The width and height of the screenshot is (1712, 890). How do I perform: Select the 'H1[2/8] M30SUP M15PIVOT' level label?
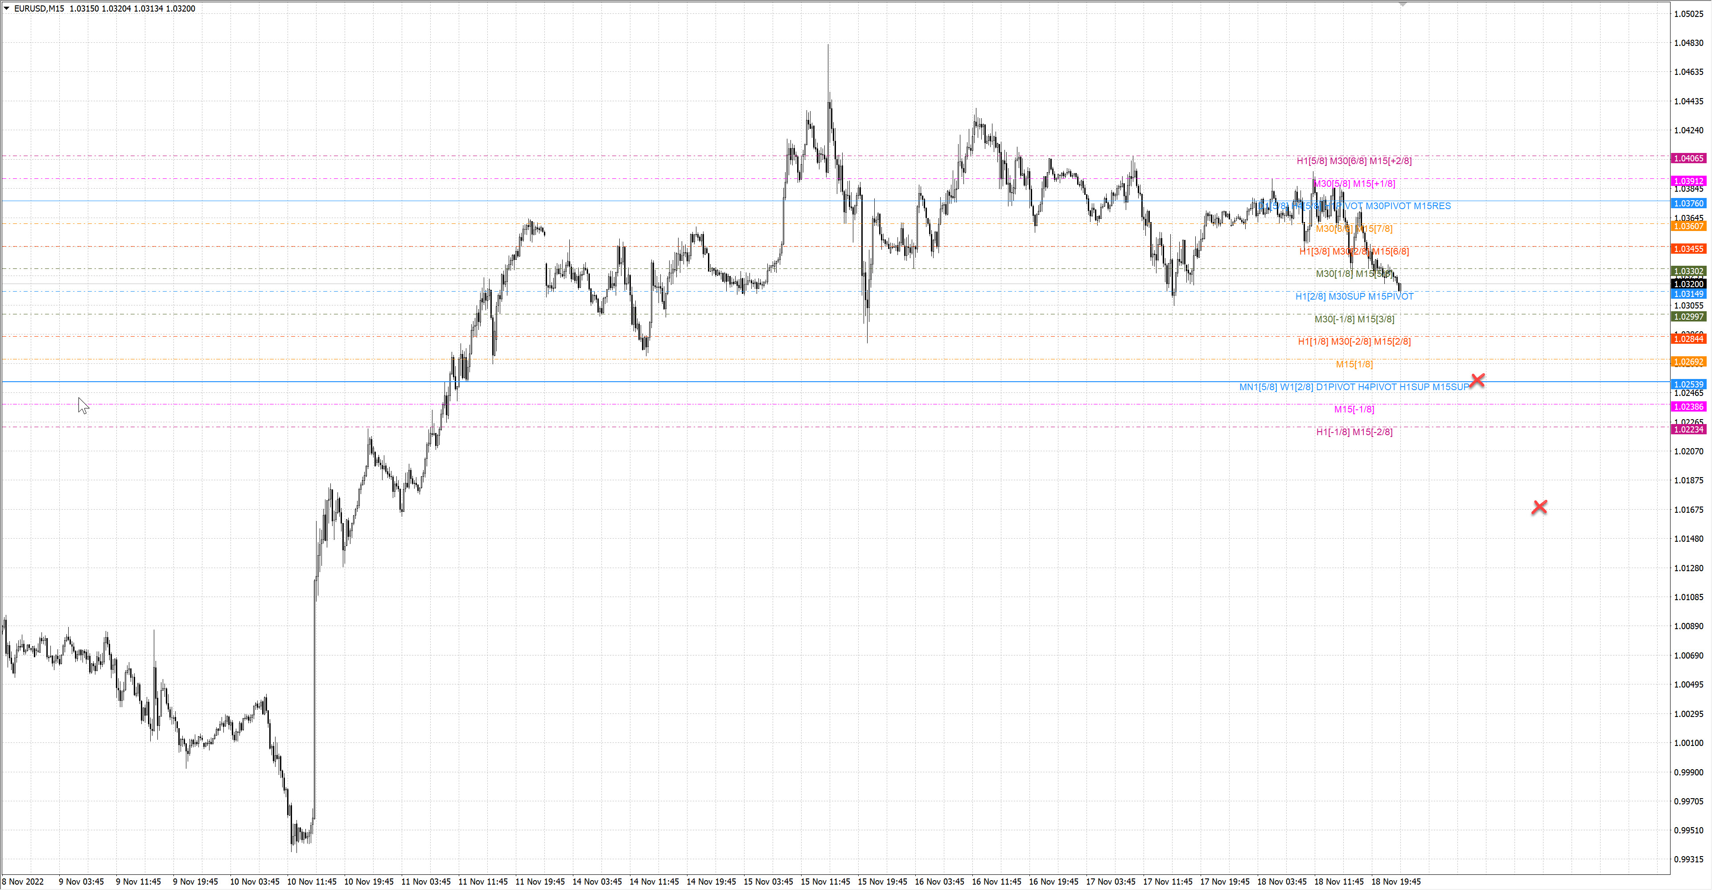pyautogui.click(x=1354, y=297)
